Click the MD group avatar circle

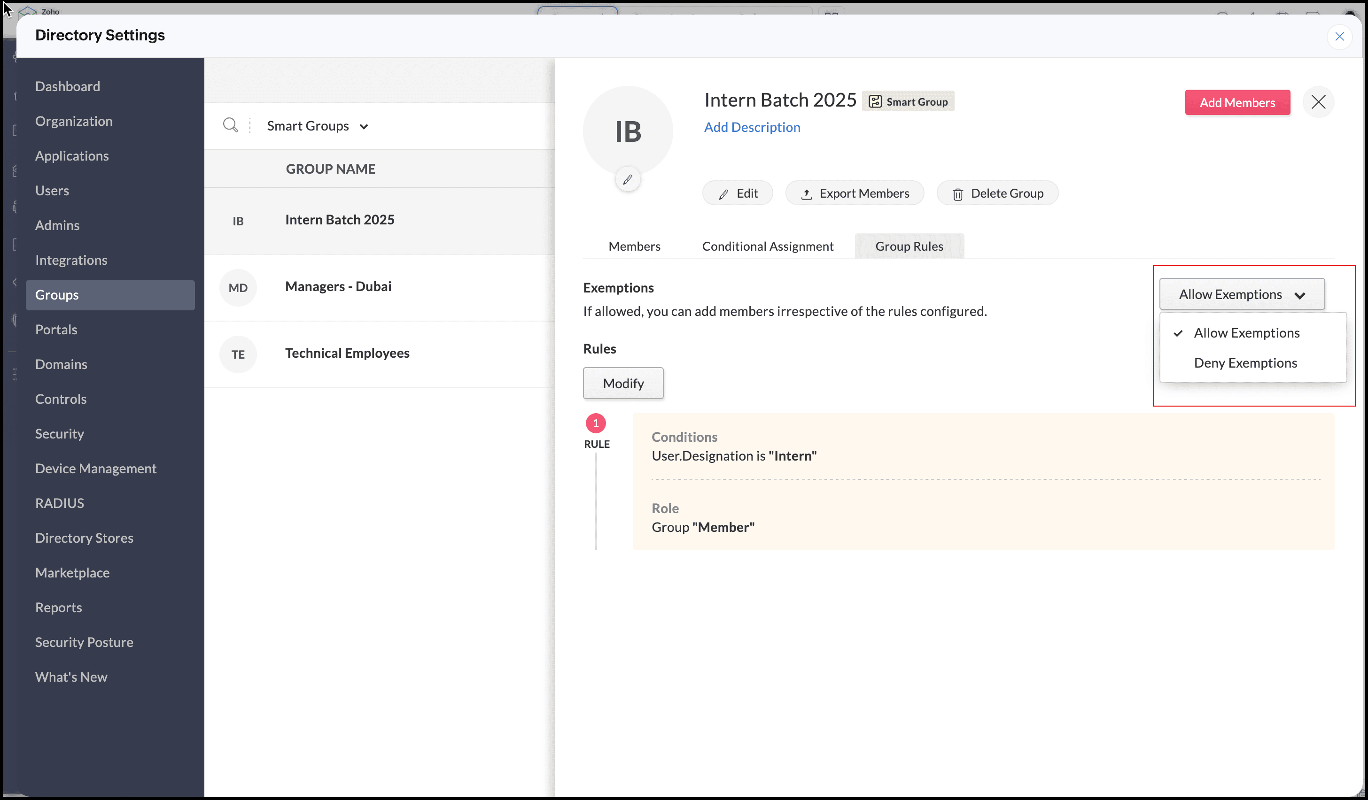pos(238,288)
